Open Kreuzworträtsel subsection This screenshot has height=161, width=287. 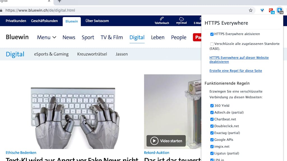click(92, 54)
